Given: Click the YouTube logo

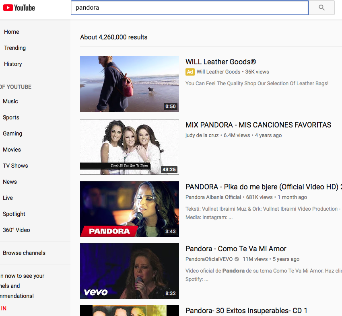Looking at the screenshot, I should pos(19,8).
